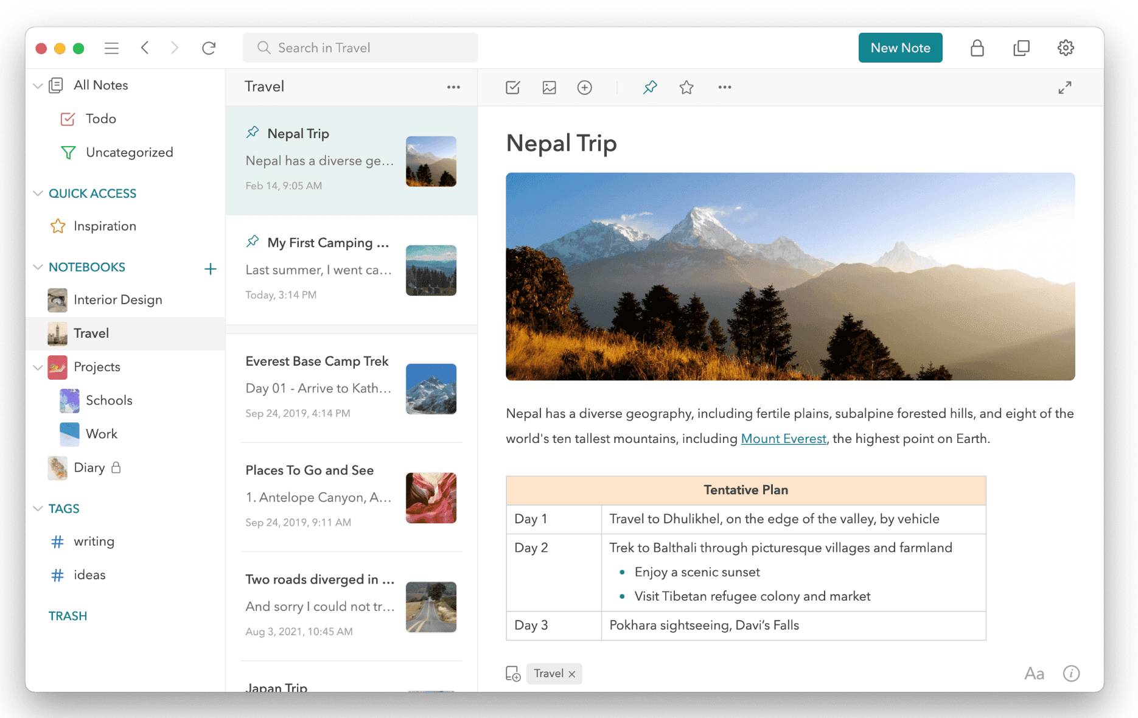Click the Inspiration star icon
This screenshot has height=718, width=1138.
[x=58, y=226]
